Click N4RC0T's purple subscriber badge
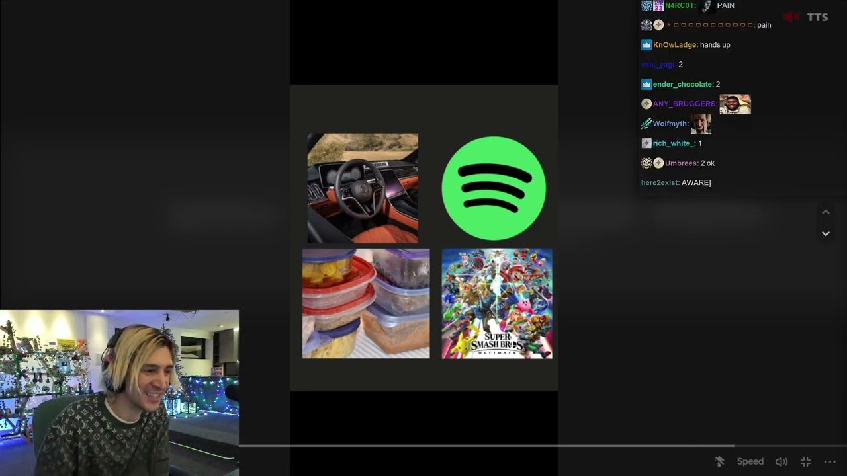 tap(658, 5)
